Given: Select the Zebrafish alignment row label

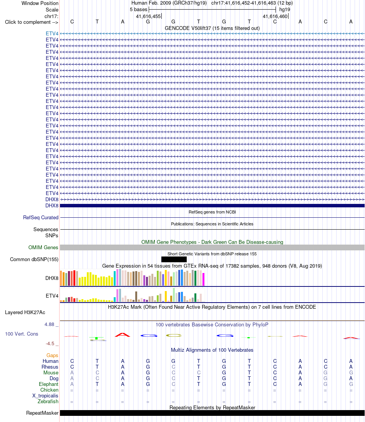Looking at the screenshot, I should (x=48, y=401).
